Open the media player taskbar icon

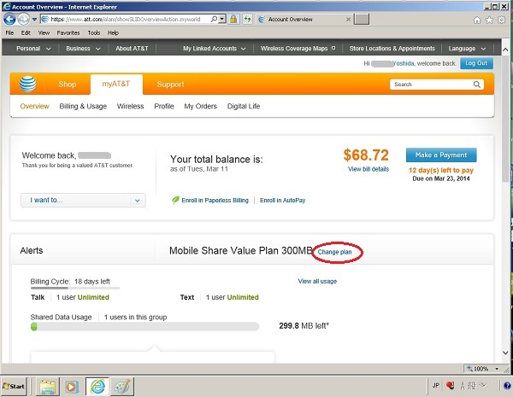point(72,387)
